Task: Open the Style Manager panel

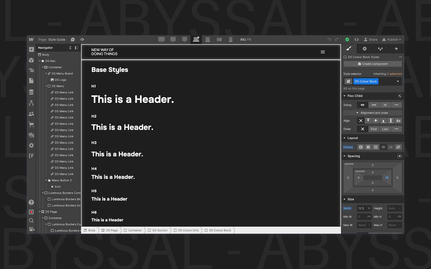Action: 381,49
